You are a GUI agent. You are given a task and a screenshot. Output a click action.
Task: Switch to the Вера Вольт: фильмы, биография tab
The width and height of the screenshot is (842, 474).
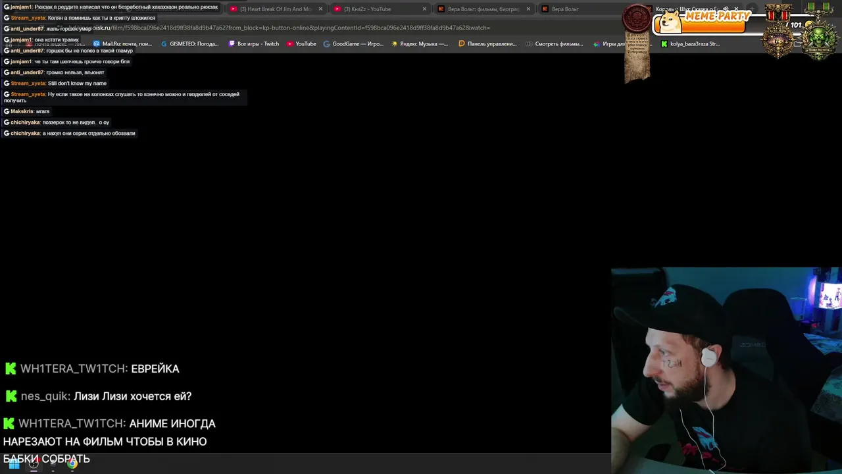pos(483,9)
